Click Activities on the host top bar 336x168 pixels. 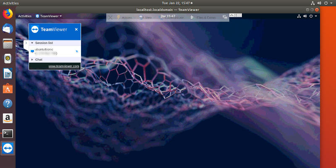click(x=11, y=3)
